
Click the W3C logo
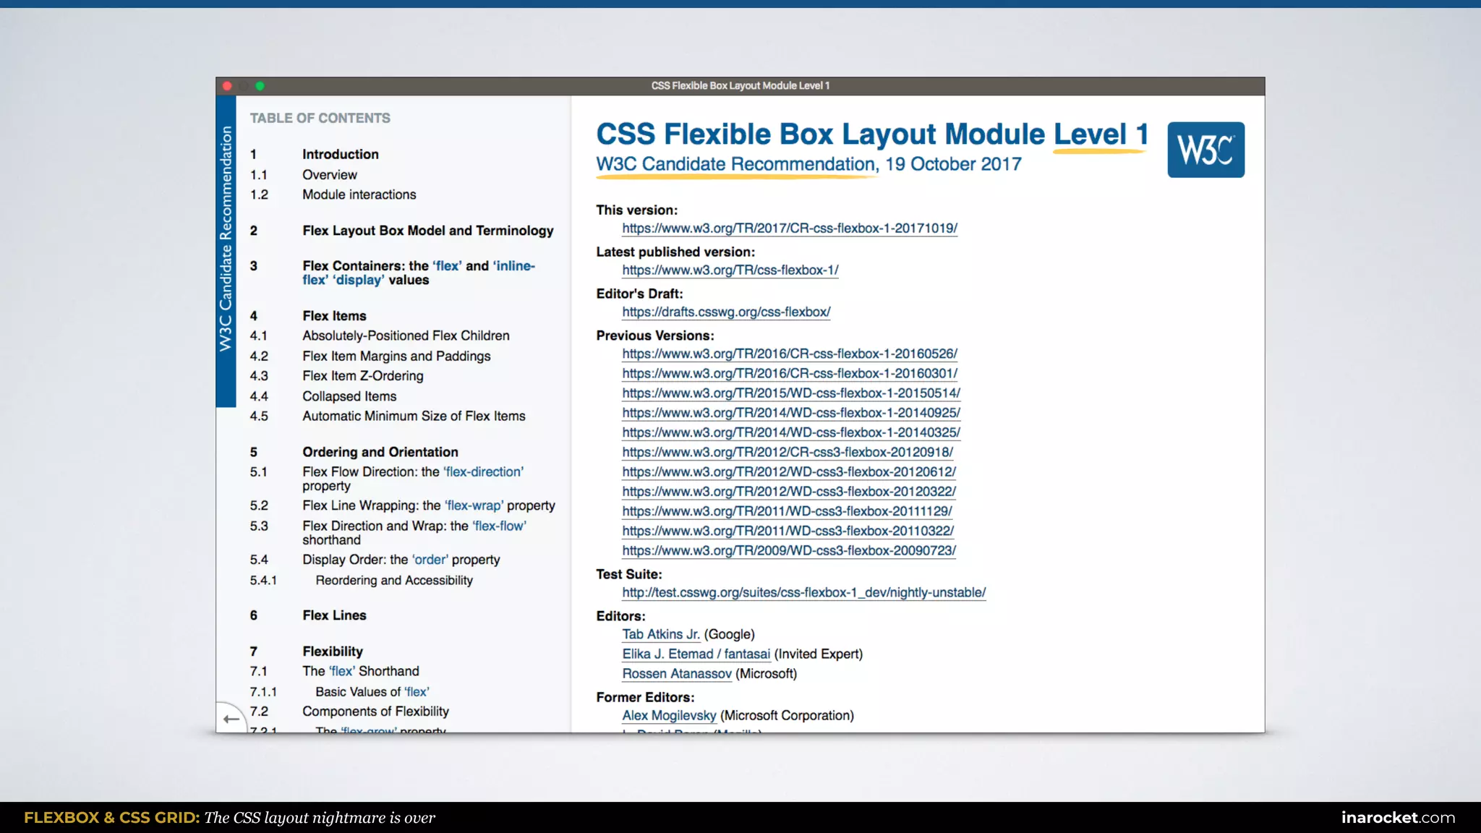coord(1205,150)
